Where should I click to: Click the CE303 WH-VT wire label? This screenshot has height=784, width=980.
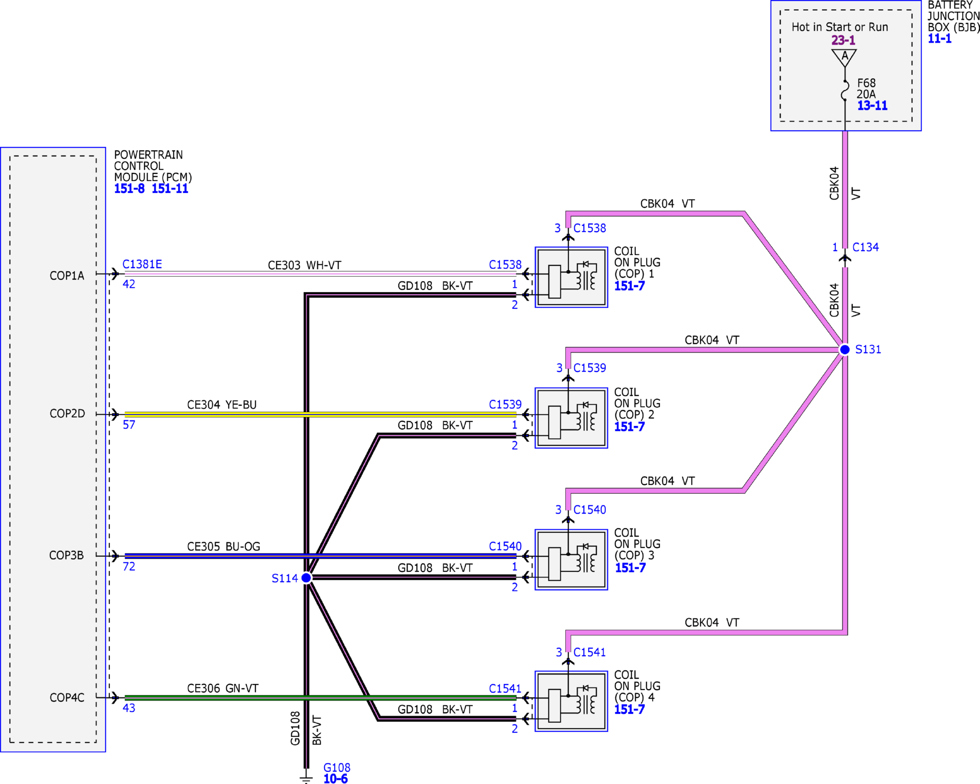tap(305, 265)
